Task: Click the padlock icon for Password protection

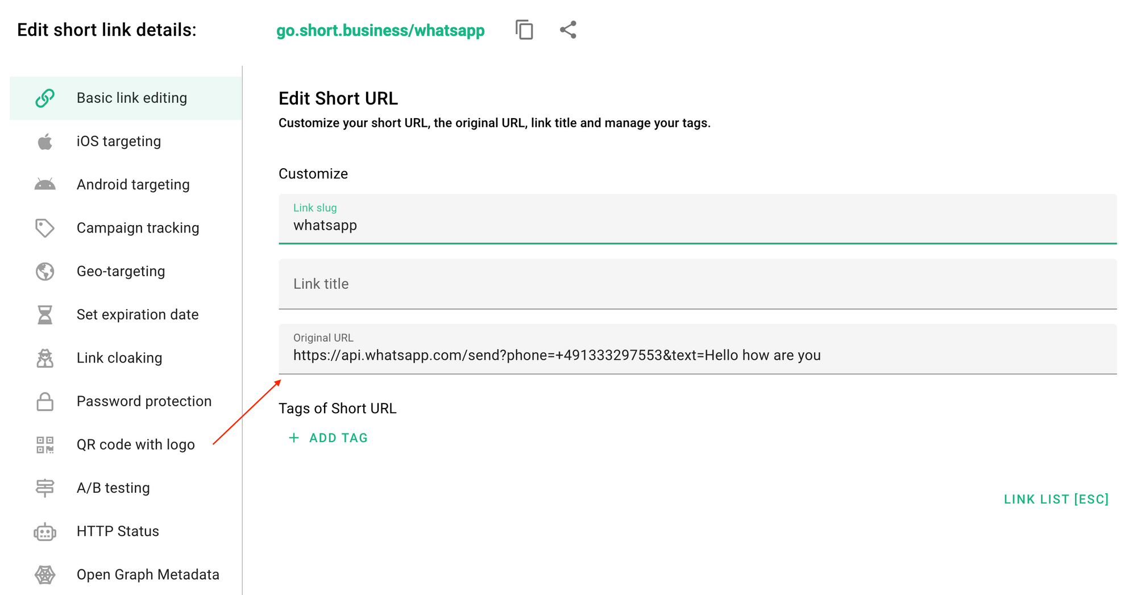Action: point(45,401)
